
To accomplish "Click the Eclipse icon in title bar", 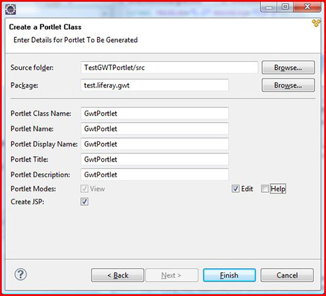I will tap(10, 9).
